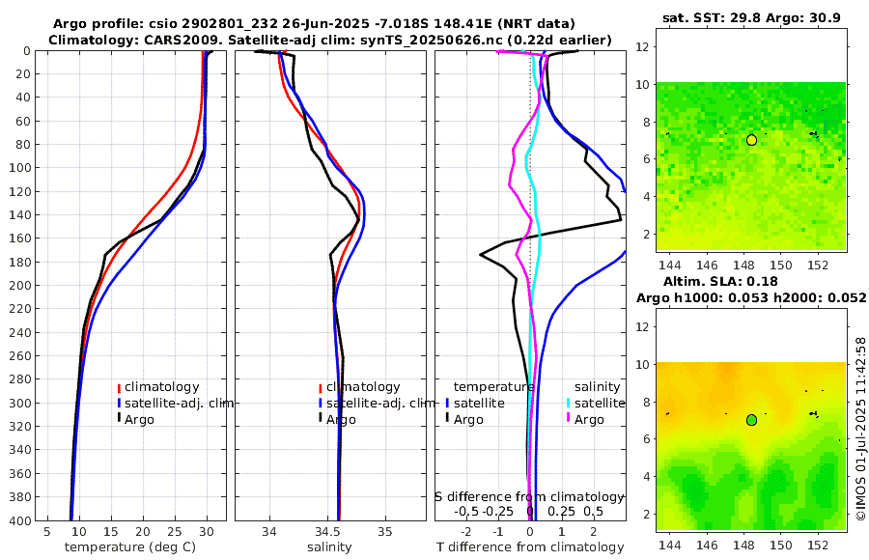Select the black Argo marker in salinity legend
Screen dimensions: 869x560
321,419
